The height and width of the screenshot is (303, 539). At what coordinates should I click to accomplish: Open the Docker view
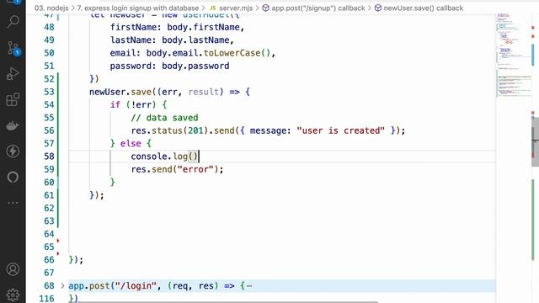point(13,125)
